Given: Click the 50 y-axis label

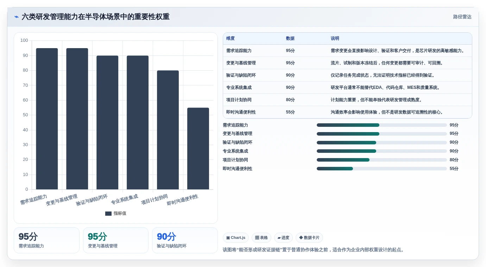Looking at the screenshot, I should click(25, 115).
